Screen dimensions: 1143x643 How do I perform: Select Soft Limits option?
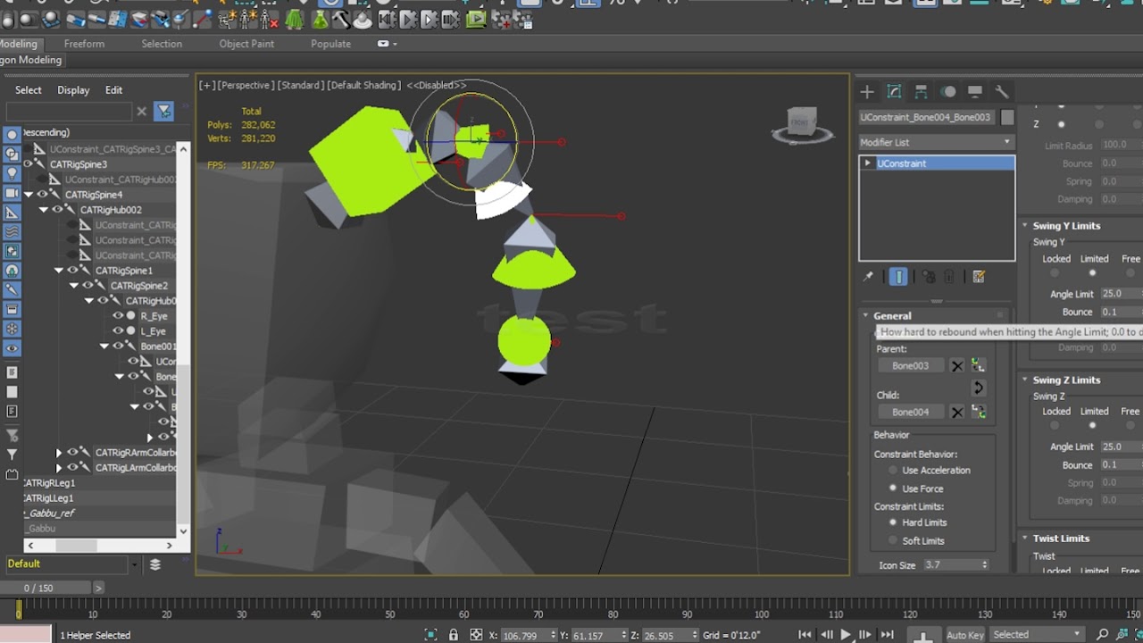pos(917,541)
